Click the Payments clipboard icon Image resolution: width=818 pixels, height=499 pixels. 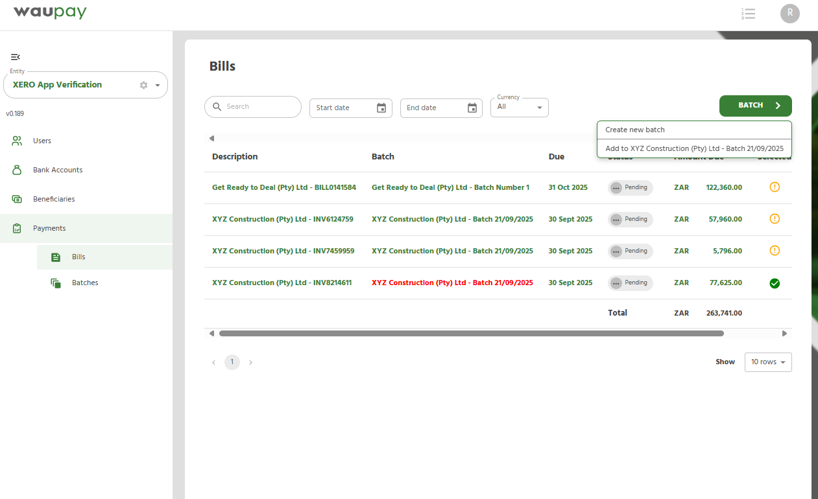[18, 228]
